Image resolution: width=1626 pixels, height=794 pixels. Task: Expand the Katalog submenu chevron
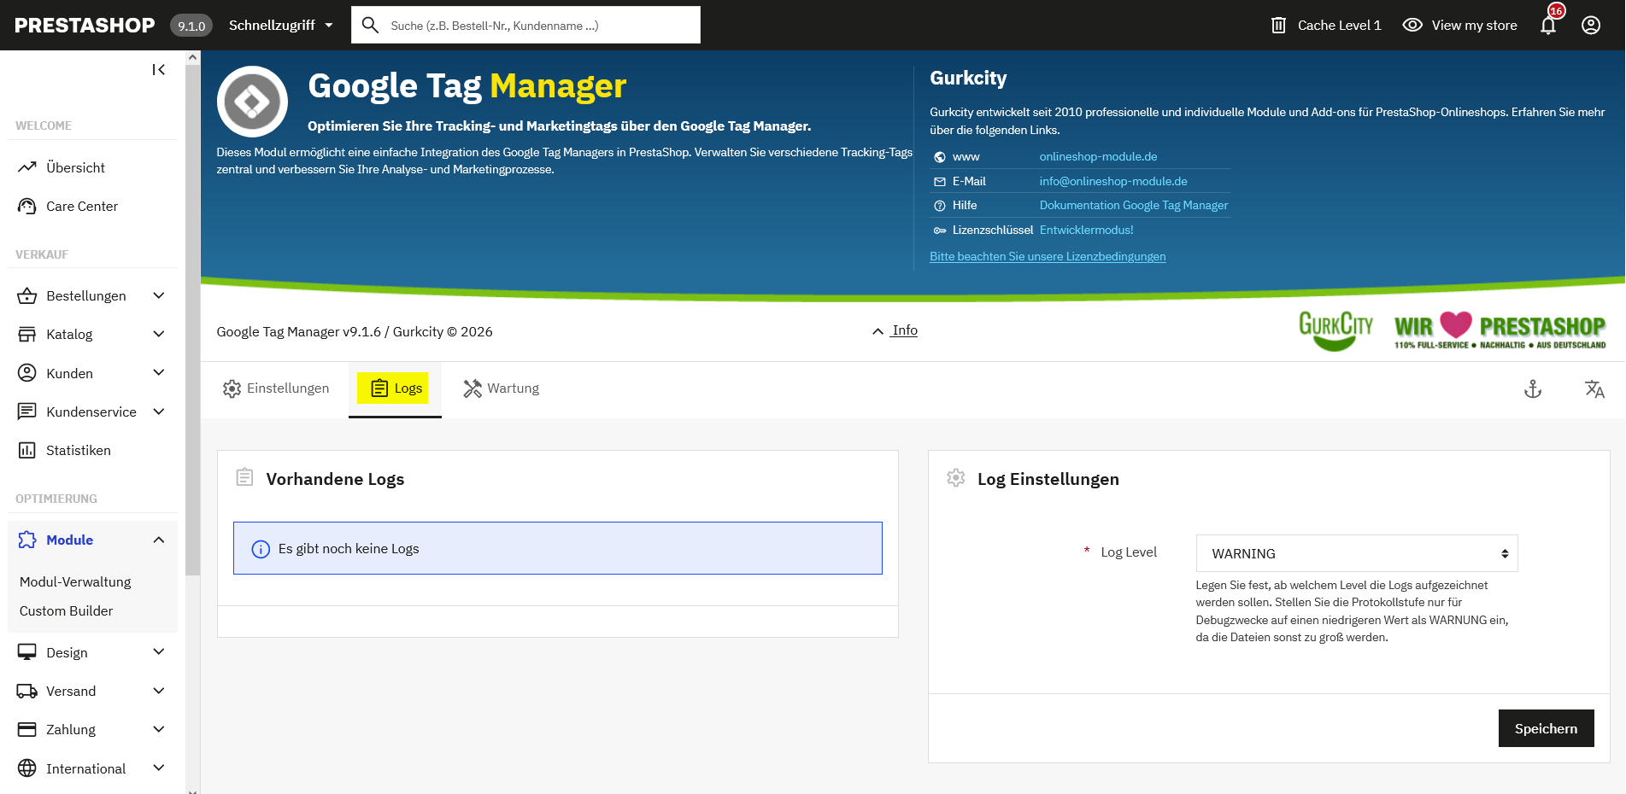[x=158, y=334]
